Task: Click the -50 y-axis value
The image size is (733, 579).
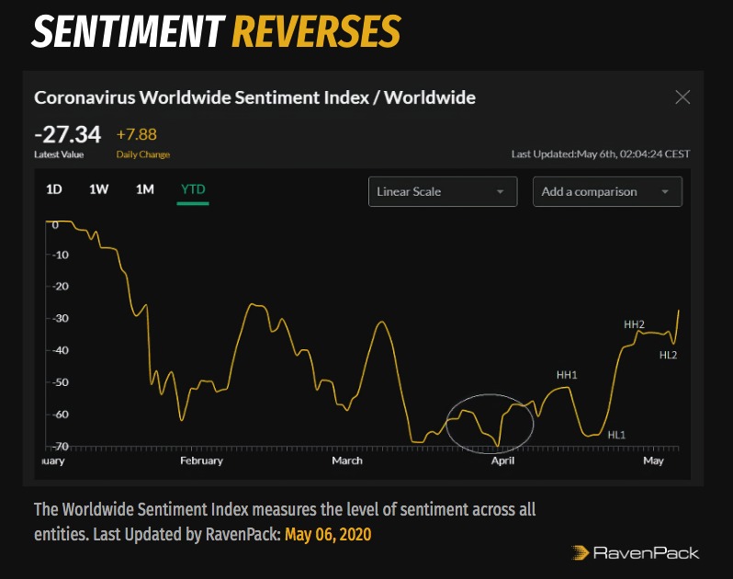Action: (x=60, y=382)
